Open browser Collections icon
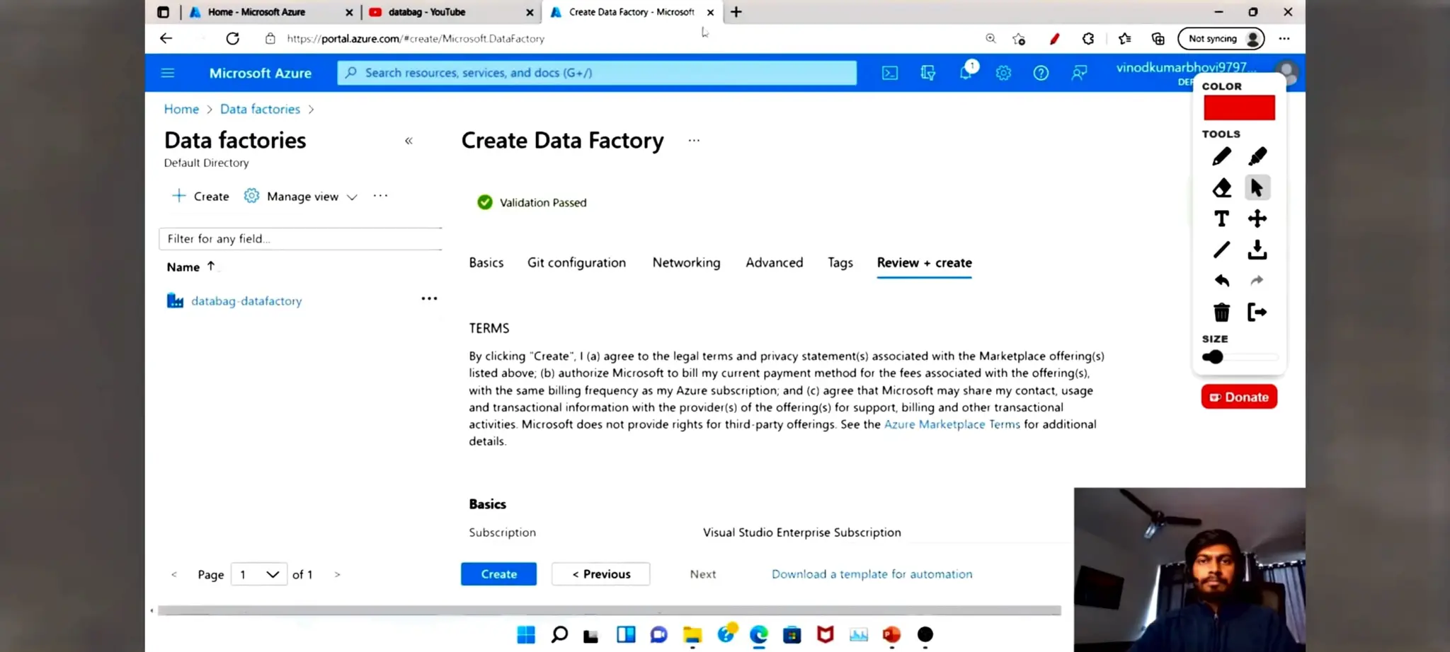The width and height of the screenshot is (1450, 652). point(1158,39)
